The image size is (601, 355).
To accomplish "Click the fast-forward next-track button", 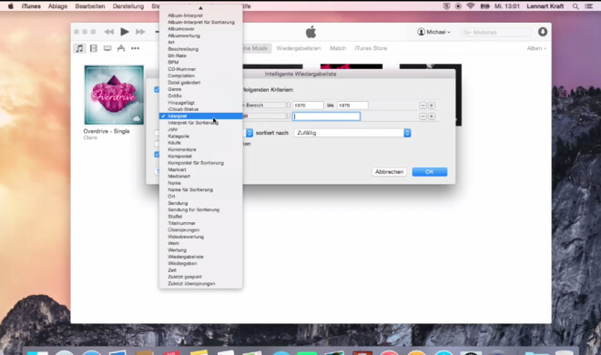I will tap(140, 32).
